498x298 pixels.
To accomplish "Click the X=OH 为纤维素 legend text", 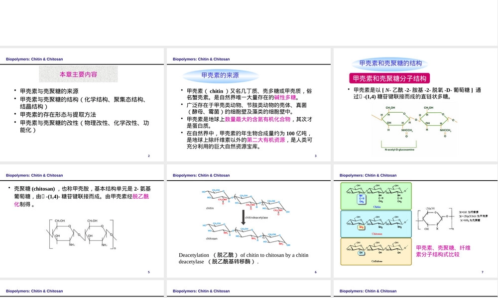I will pos(469,212).
